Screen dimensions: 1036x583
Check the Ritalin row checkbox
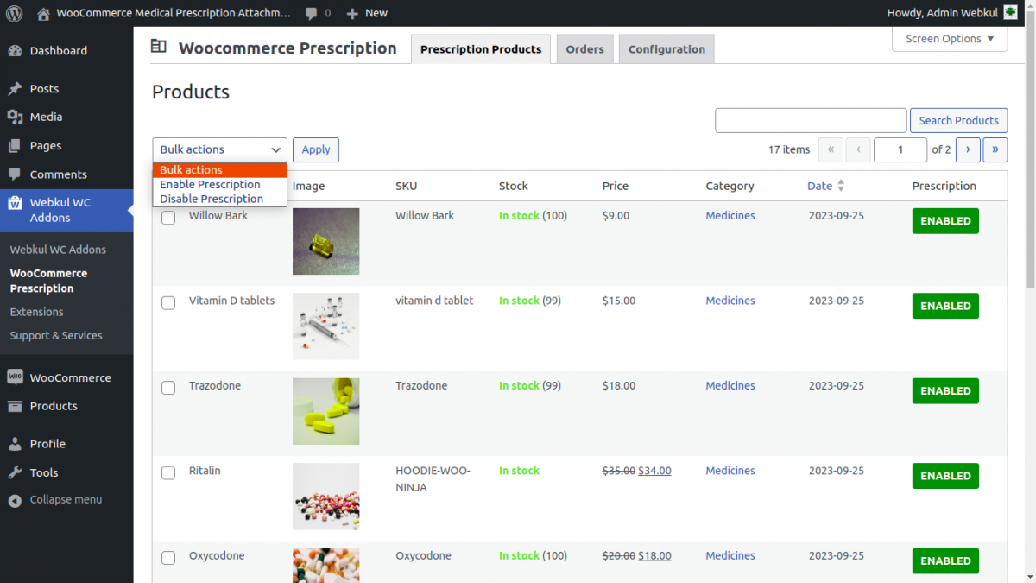[168, 473]
